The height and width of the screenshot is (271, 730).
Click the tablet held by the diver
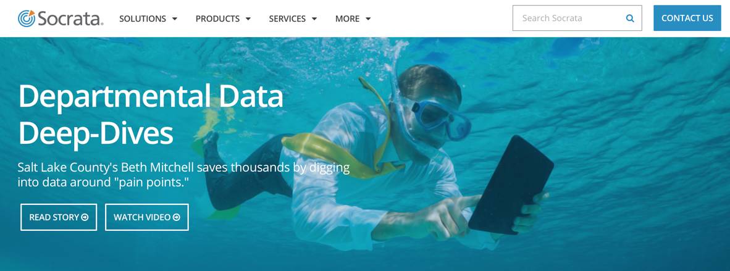[511, 185]
